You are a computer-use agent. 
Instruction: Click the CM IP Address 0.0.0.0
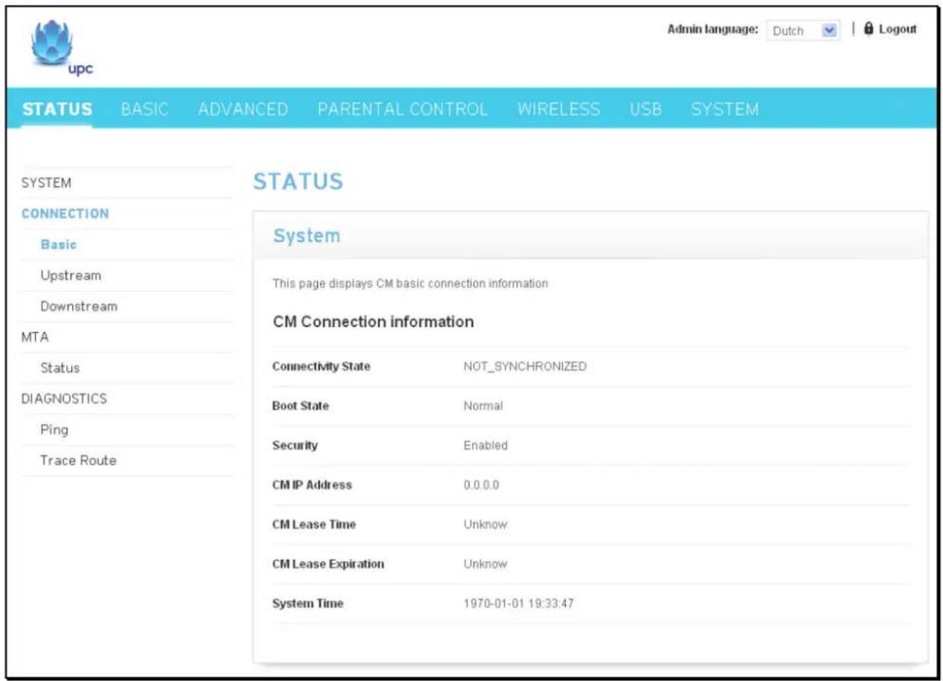pos(481,485)
